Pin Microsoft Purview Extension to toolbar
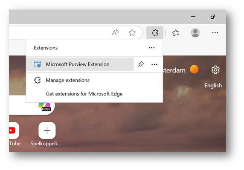 141,64
